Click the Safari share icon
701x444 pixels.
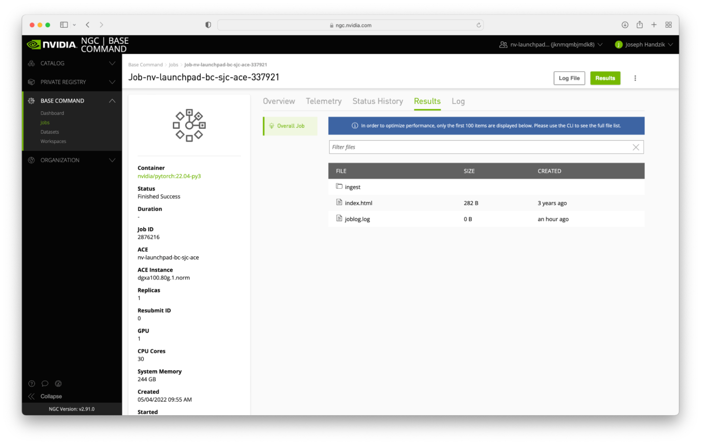639,25
